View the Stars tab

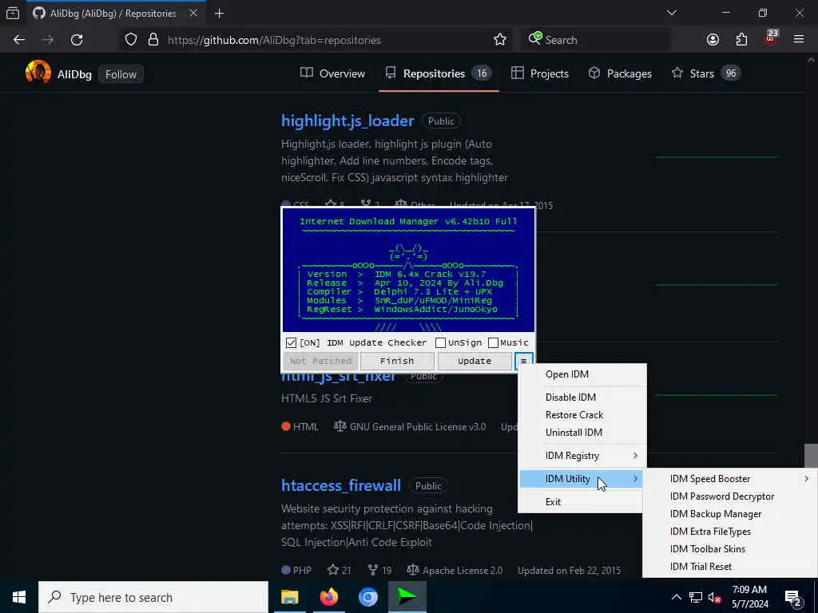[705, 73]
